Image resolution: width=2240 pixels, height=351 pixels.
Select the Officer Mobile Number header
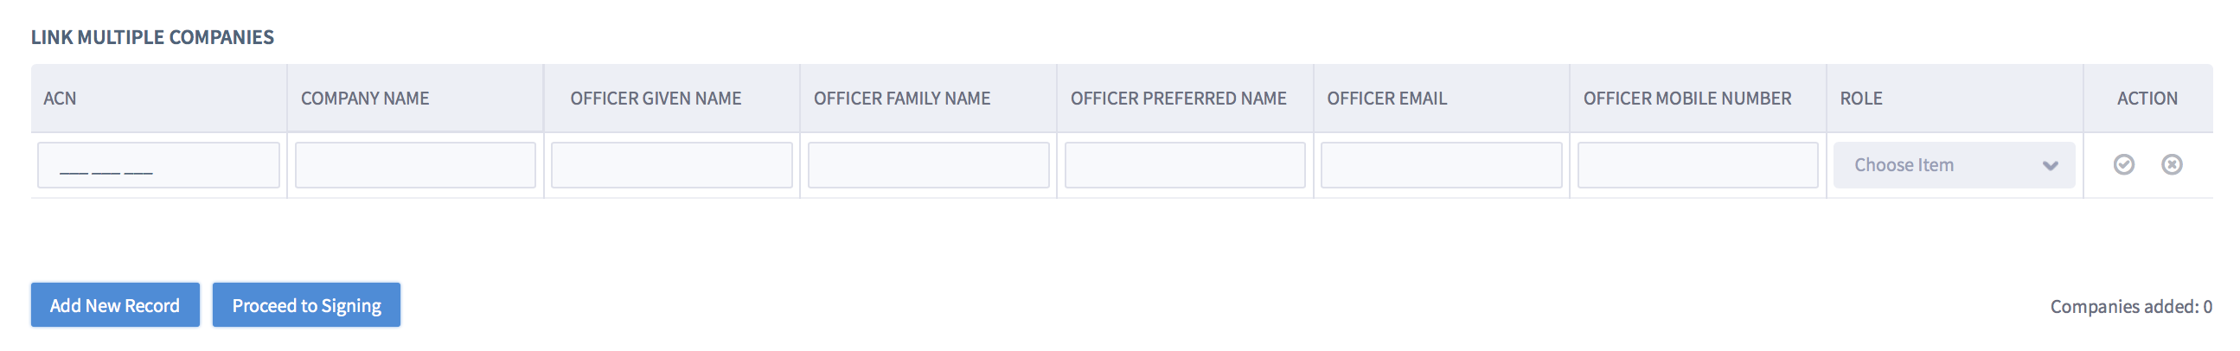[x=1687, y=99]
